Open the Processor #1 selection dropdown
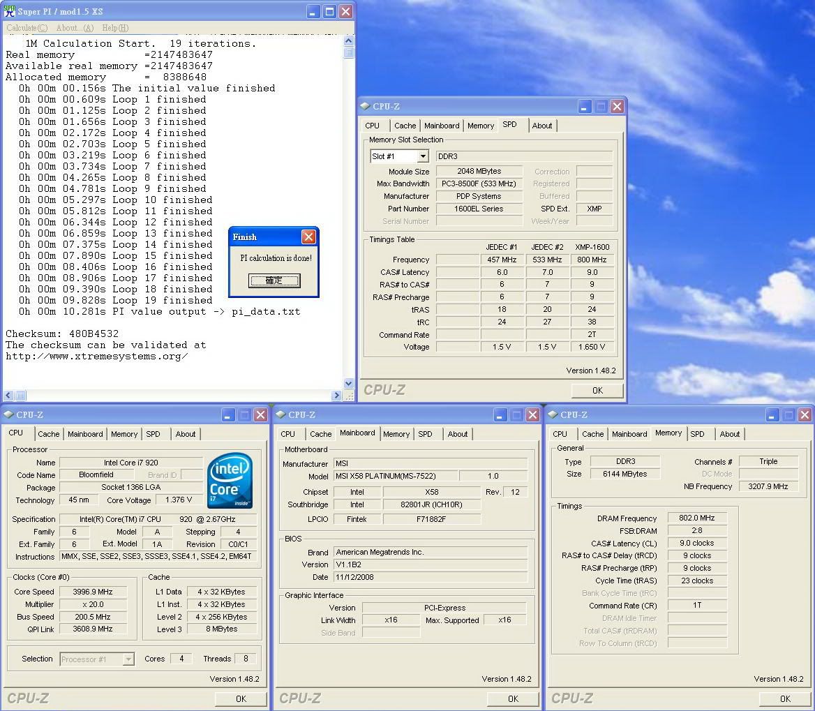This screenshot has width=815, height=711. pyautogui.click(x=128, y=659)
